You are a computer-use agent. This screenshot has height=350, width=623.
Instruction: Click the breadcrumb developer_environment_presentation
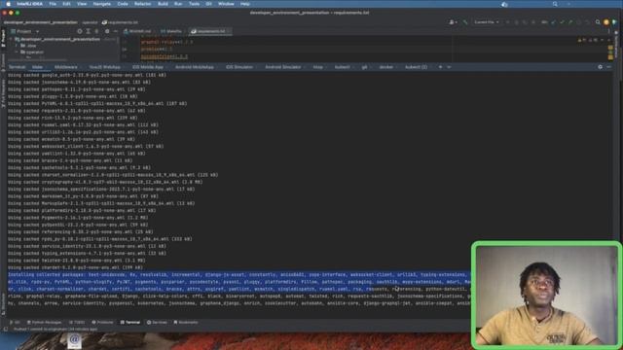[41, 22]
